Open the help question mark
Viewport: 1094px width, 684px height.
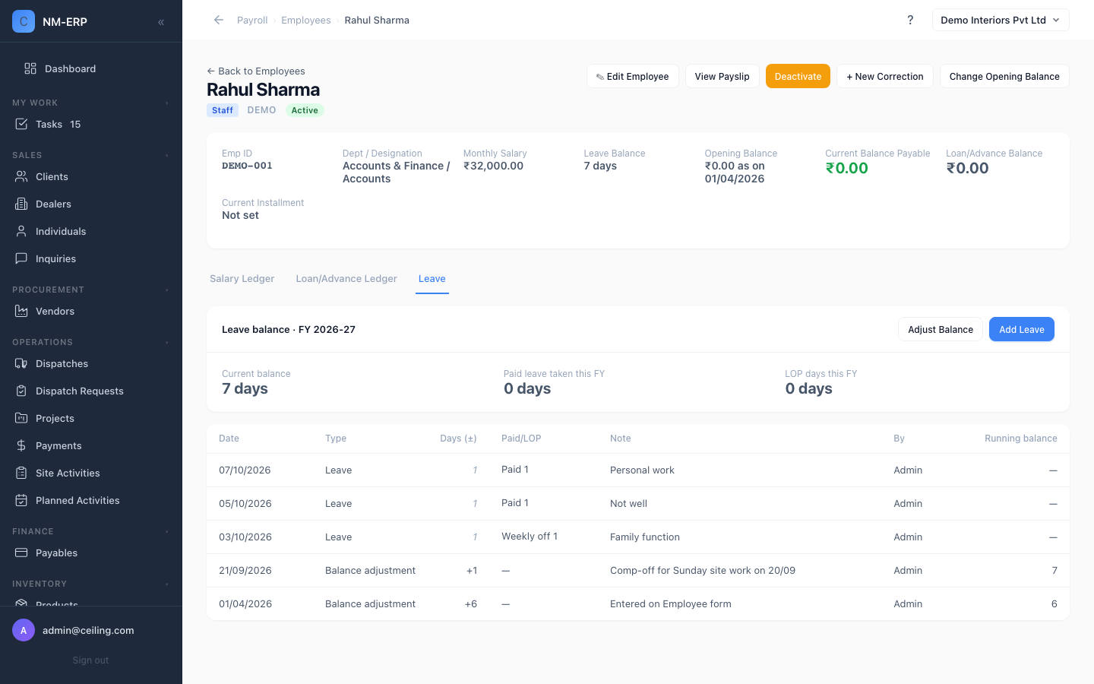pos(910,20)
